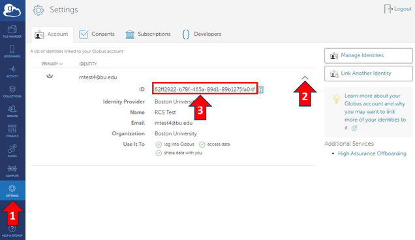Collapse the mtest4@bu.edu identity details
The height and width of the screenshot is (240, 415).
click(305, 78)
